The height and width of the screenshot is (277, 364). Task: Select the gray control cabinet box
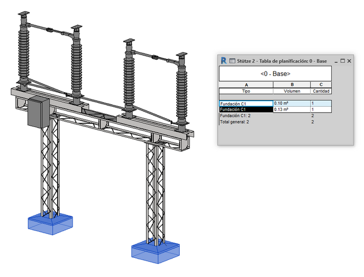39,112
